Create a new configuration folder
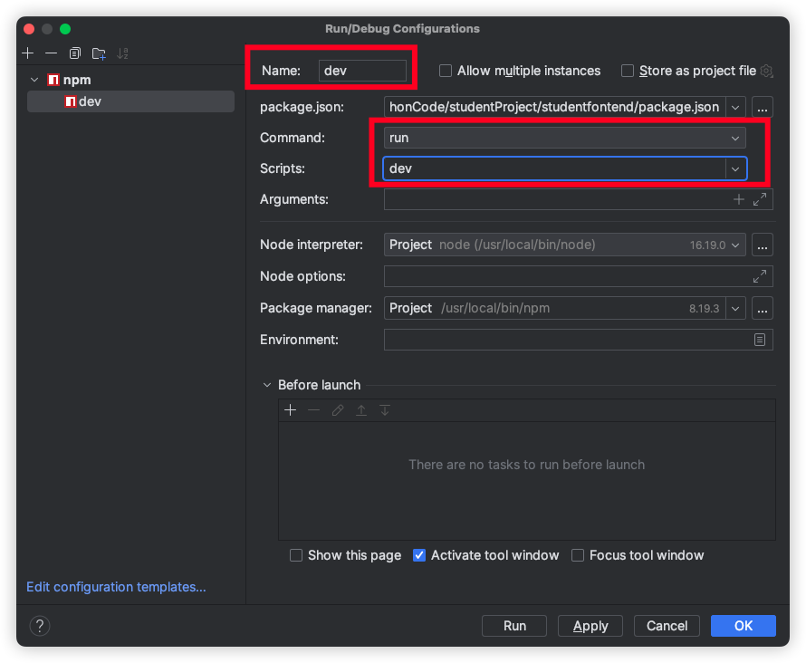This screenshot has height=663, width=806. pos(99,53)
